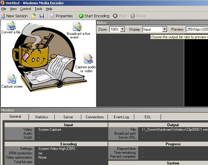
Task: Click the Video optimization 'None' value
Action: [x=42, y=157]
